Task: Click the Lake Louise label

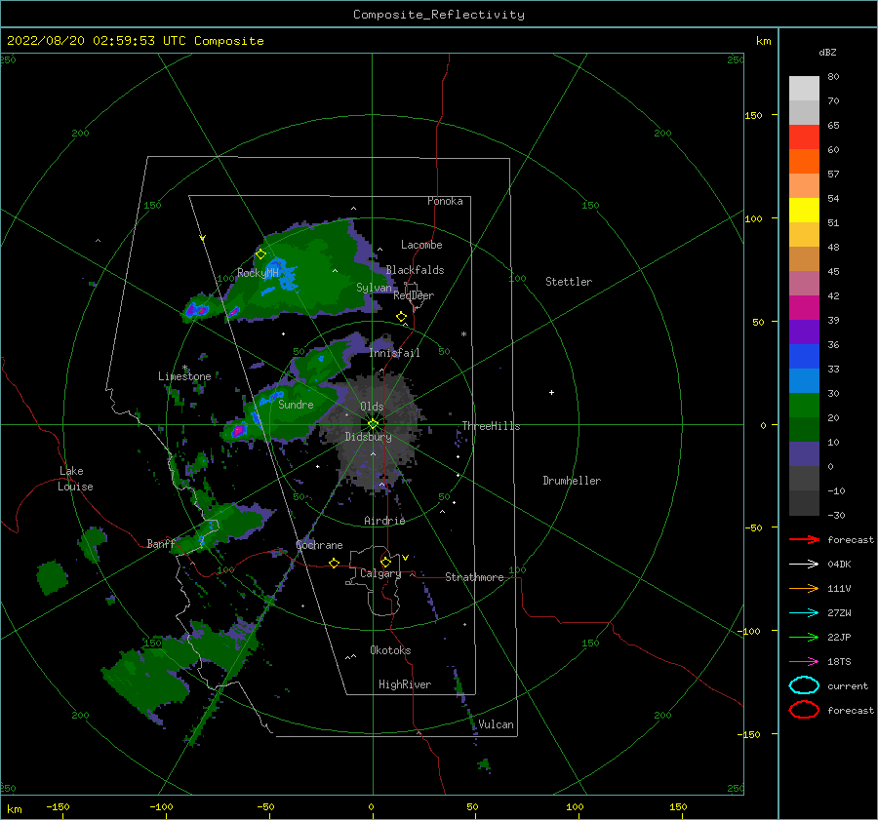Action: pos(75,479)
